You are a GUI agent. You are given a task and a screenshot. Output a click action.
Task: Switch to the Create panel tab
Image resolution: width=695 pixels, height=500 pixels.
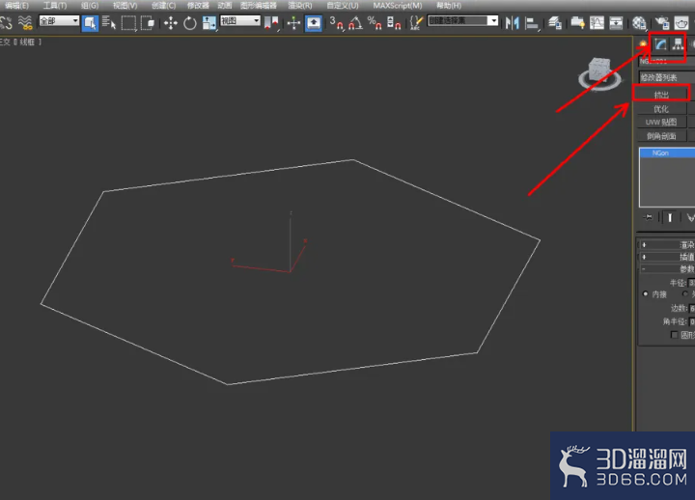tap(643, 43)
